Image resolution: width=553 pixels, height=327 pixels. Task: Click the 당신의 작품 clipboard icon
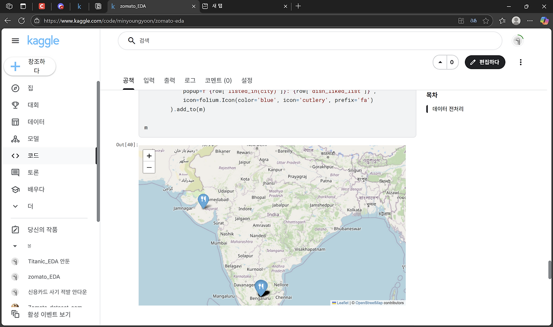tap(16, 230)
